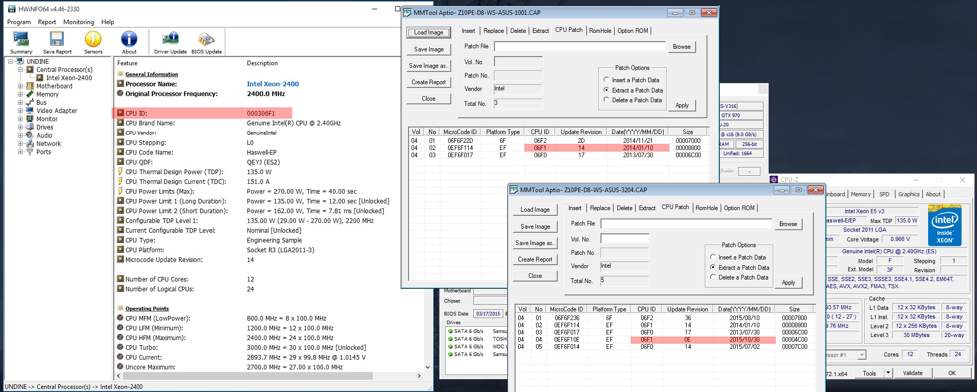Screen dimensions: 977x392
Task: Click Create Report in 1001.CAP window
Action: (429, 82)
